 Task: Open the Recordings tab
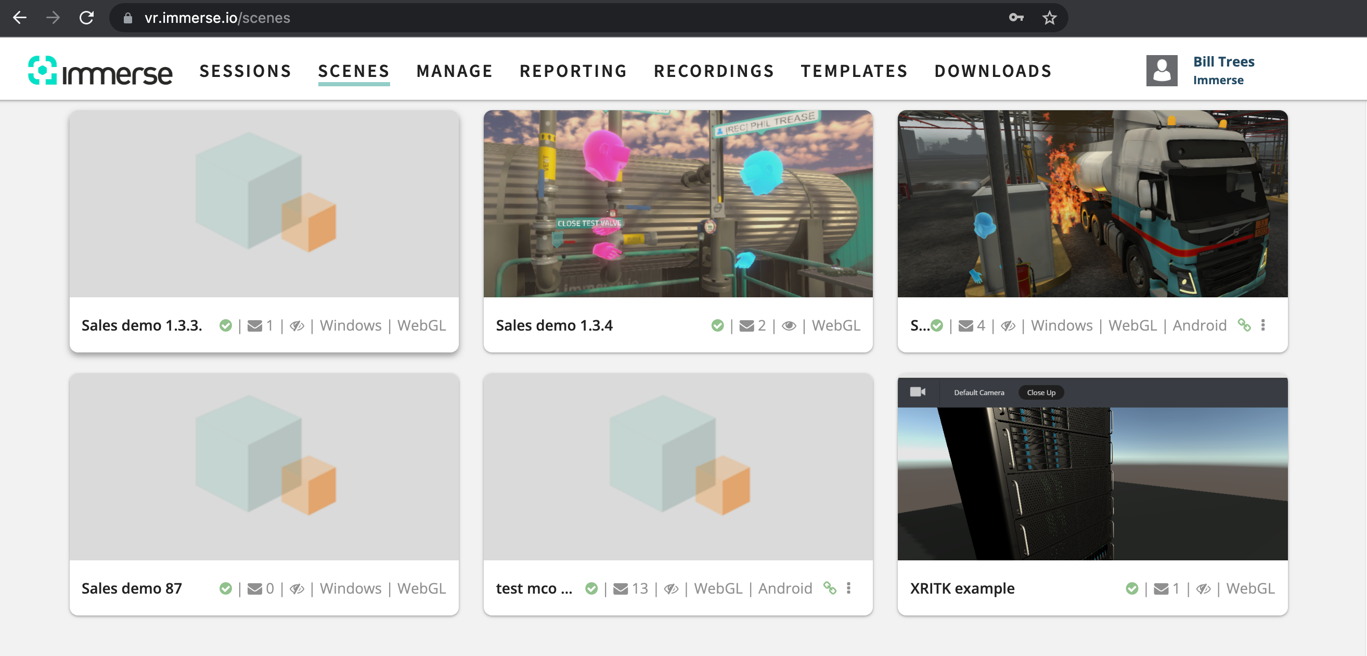(x=714, y=71)
